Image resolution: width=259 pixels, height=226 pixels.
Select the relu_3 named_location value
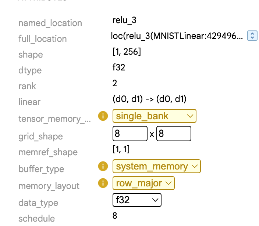point(124,20)
